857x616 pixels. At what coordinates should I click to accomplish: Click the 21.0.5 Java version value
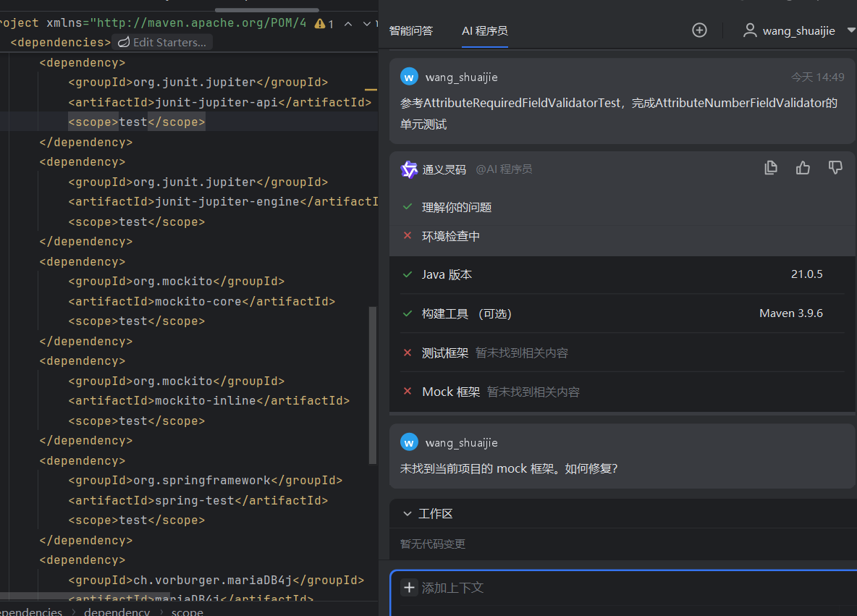tap(807, 274)
